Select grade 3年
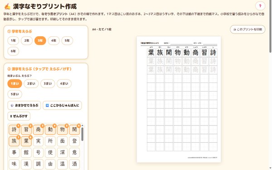Image resolution: width=272 pixels, height=170 pixels. (x=40, y=41)
